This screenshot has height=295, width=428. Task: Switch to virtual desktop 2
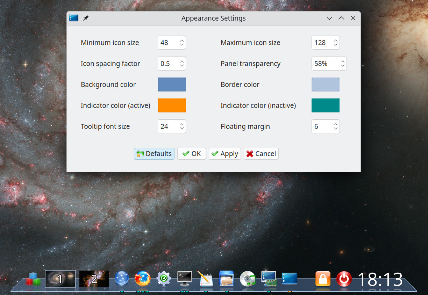[94, 279]
